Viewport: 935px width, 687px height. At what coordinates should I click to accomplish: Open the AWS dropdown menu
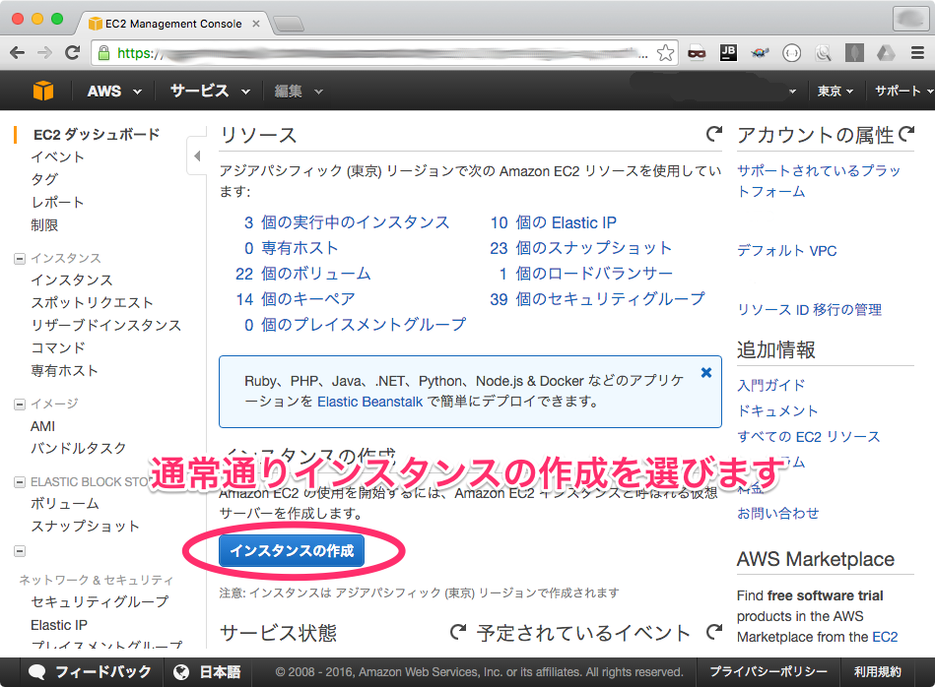click(114, 92)
